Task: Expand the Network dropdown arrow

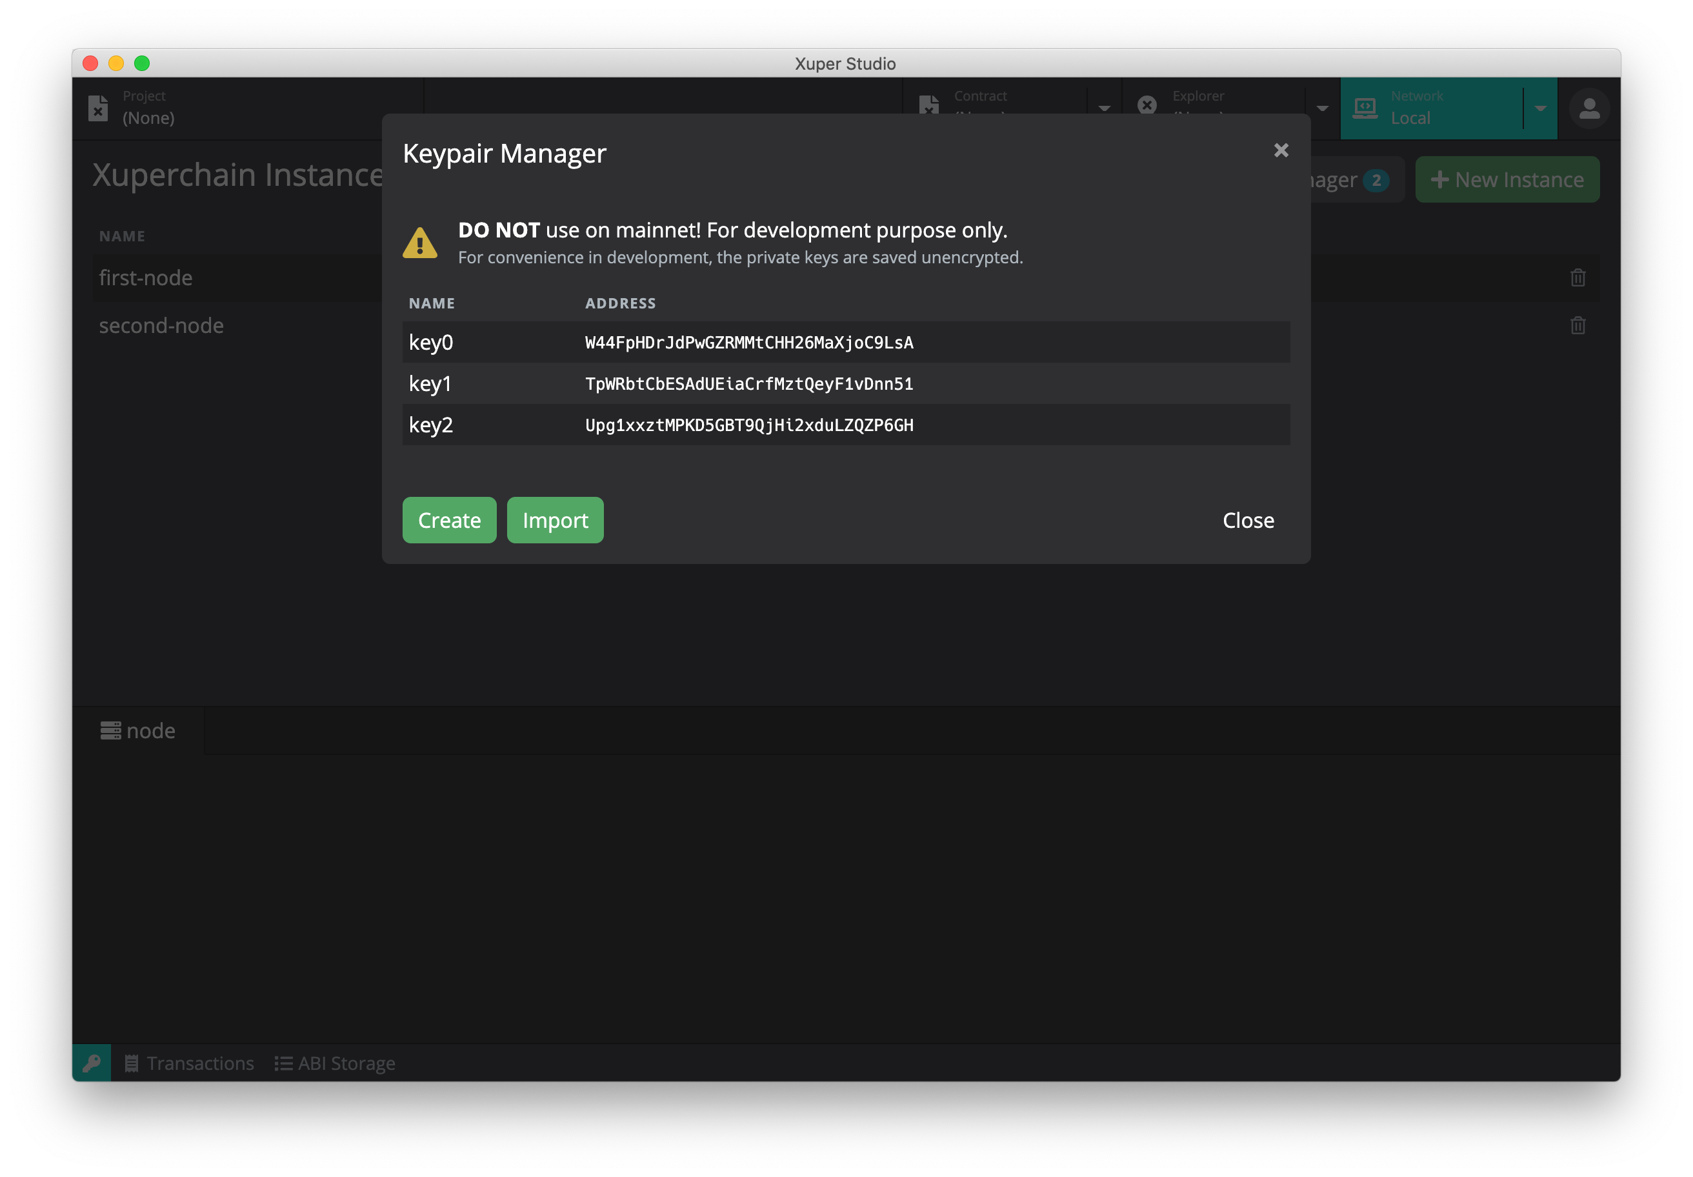Action: click(1539, 108)
